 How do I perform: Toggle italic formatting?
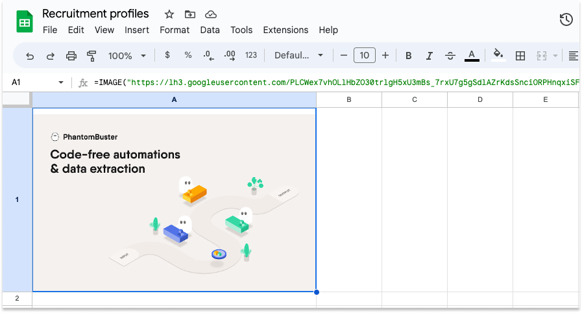(430, 56)
